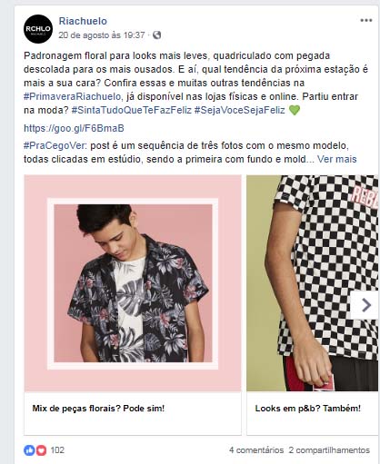Open the Riachuelo page name link
This screenshot has width=380, height=464.
(83, 21)
